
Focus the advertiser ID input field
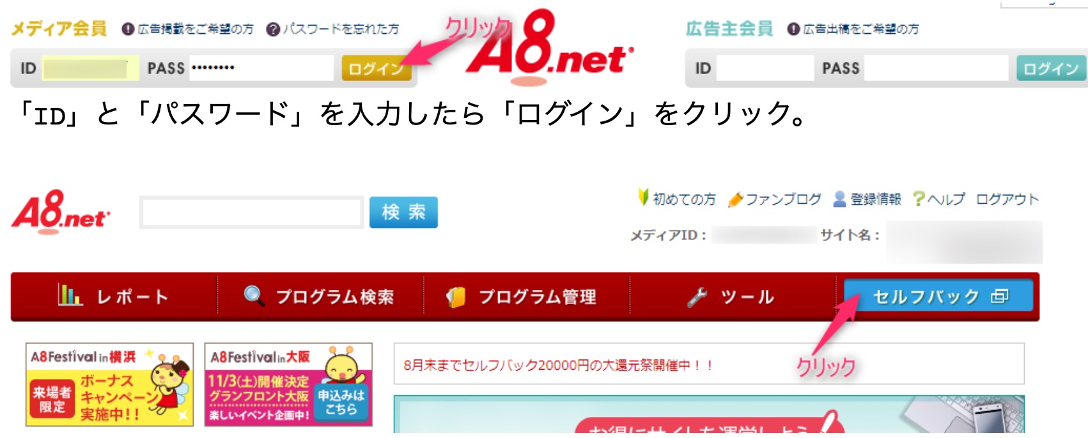[765, 68]
